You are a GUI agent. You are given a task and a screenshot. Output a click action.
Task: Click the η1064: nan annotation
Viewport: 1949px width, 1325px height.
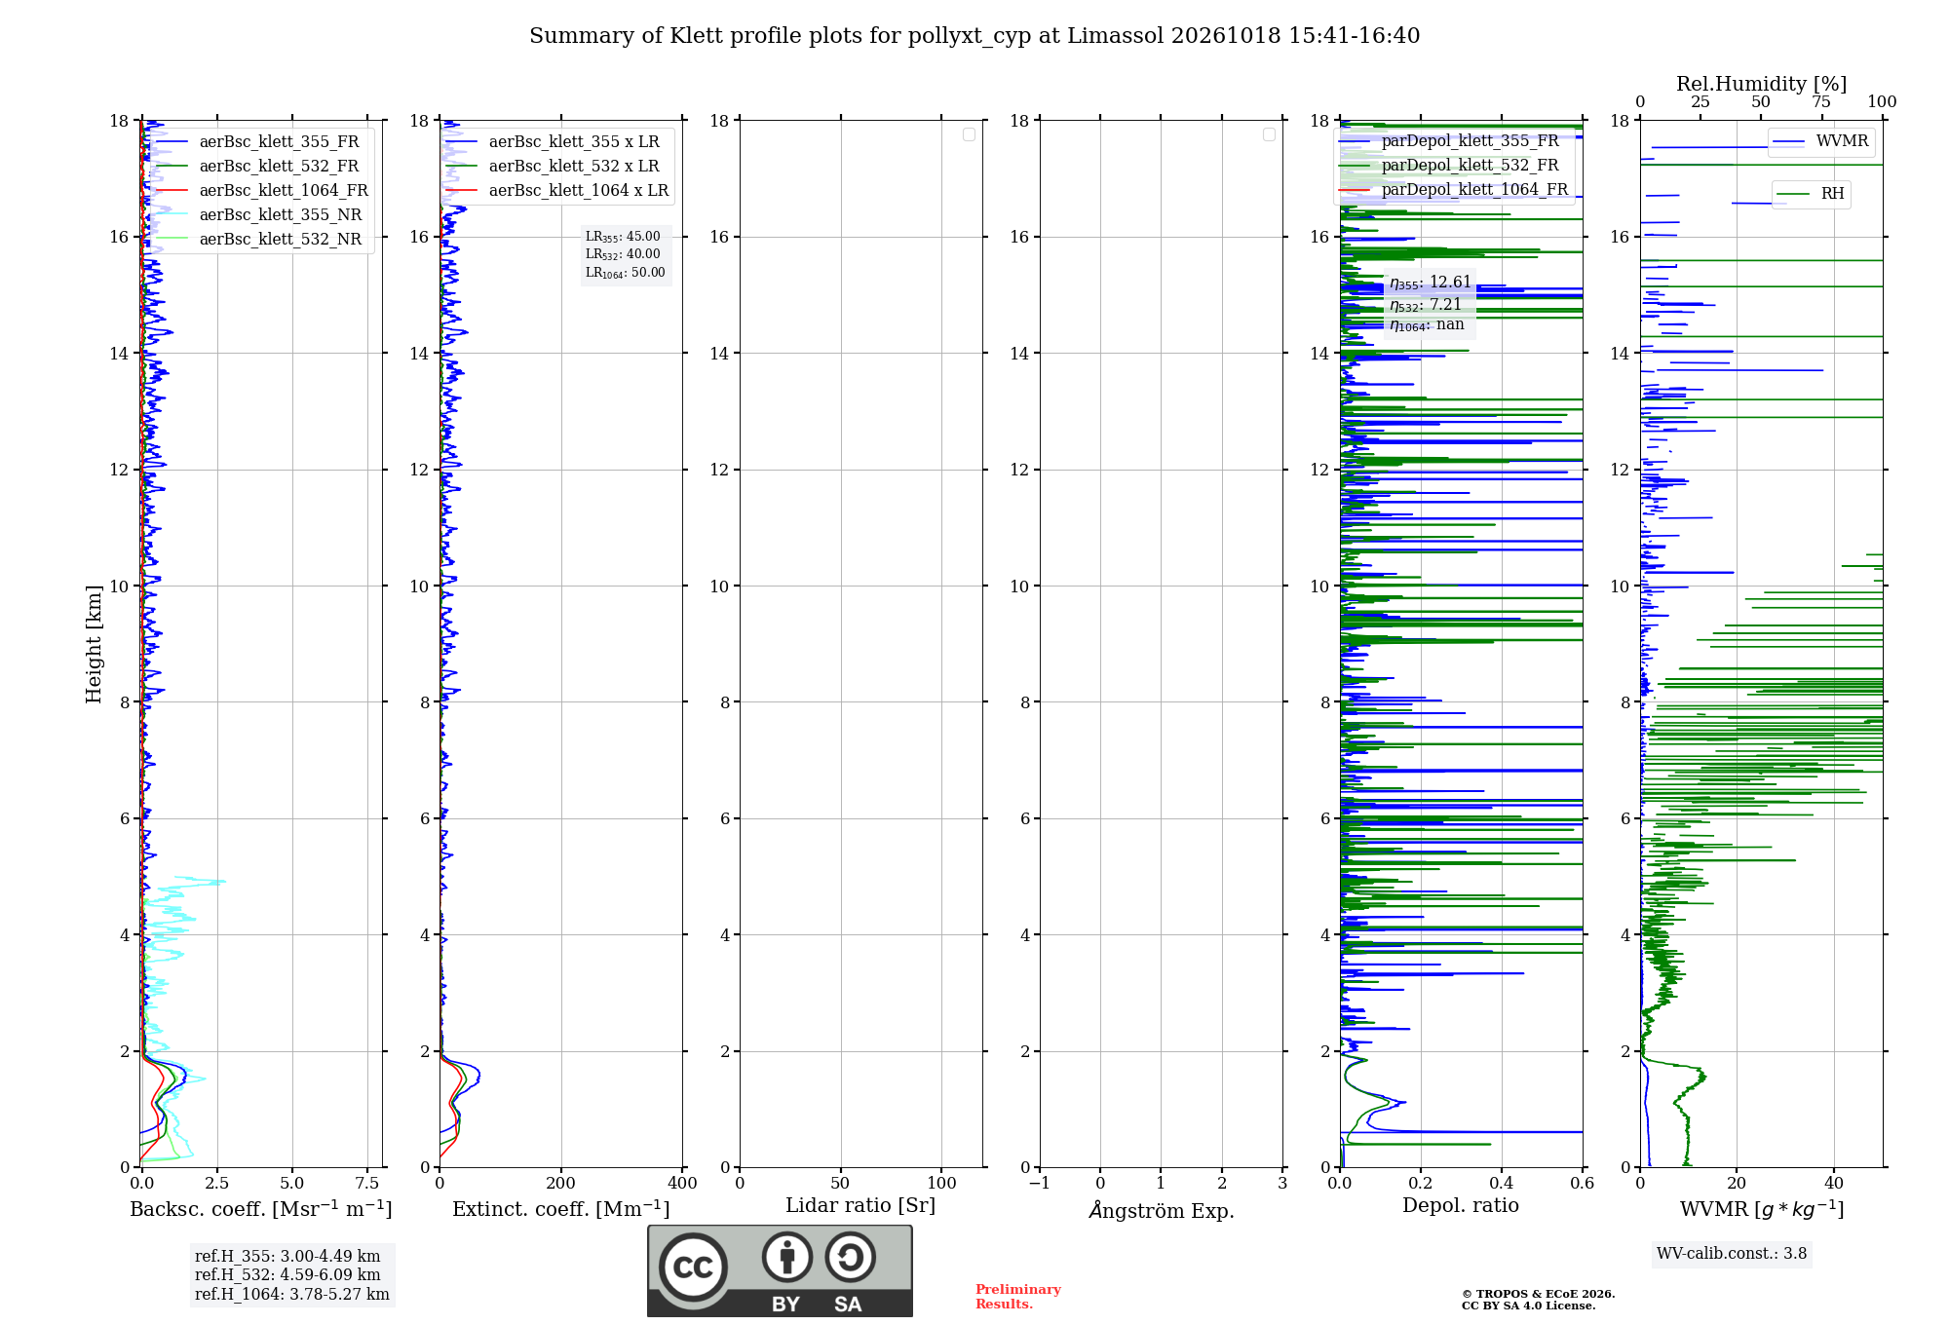(1427, 325)
